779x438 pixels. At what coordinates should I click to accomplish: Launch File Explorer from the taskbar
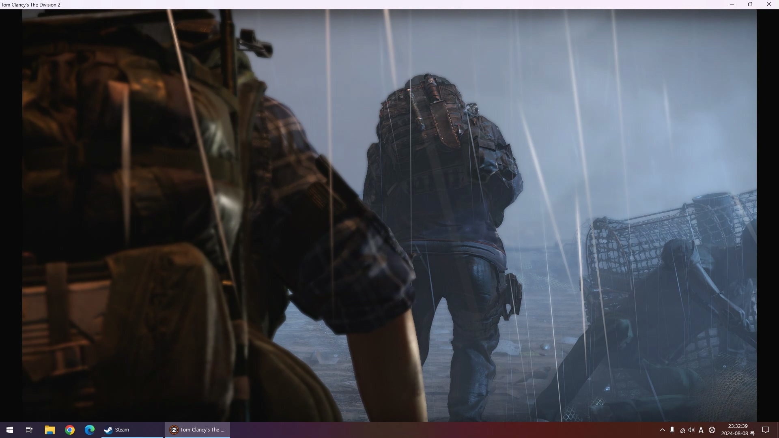pyautogui.click(x=49, y=430)
